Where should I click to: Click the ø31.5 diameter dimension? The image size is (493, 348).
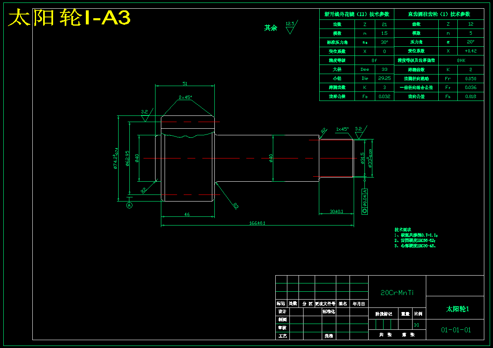coord(362,158)
